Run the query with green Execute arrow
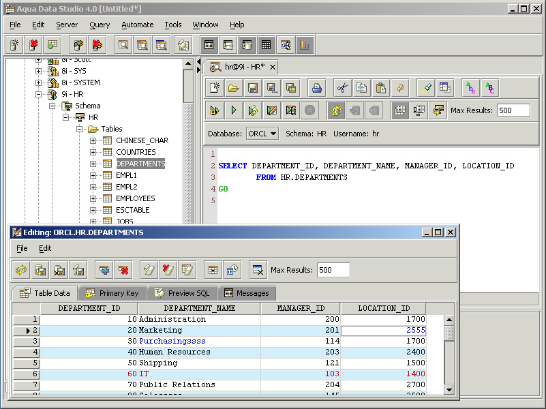Screen dimensions: 546x409 tap(234, 110)
